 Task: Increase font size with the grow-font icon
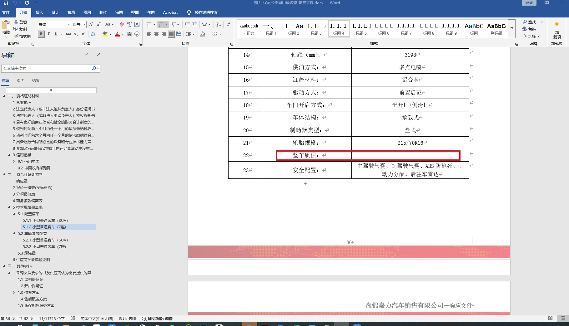[x=91, y=24]
